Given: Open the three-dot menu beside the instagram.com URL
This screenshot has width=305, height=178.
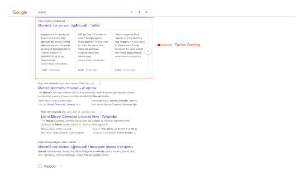Looking at the screenshot, I should (x=80, y=142).
